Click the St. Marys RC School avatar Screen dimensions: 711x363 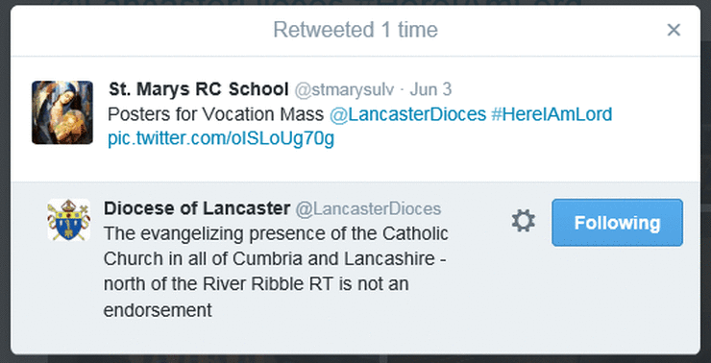pos(62,112)
